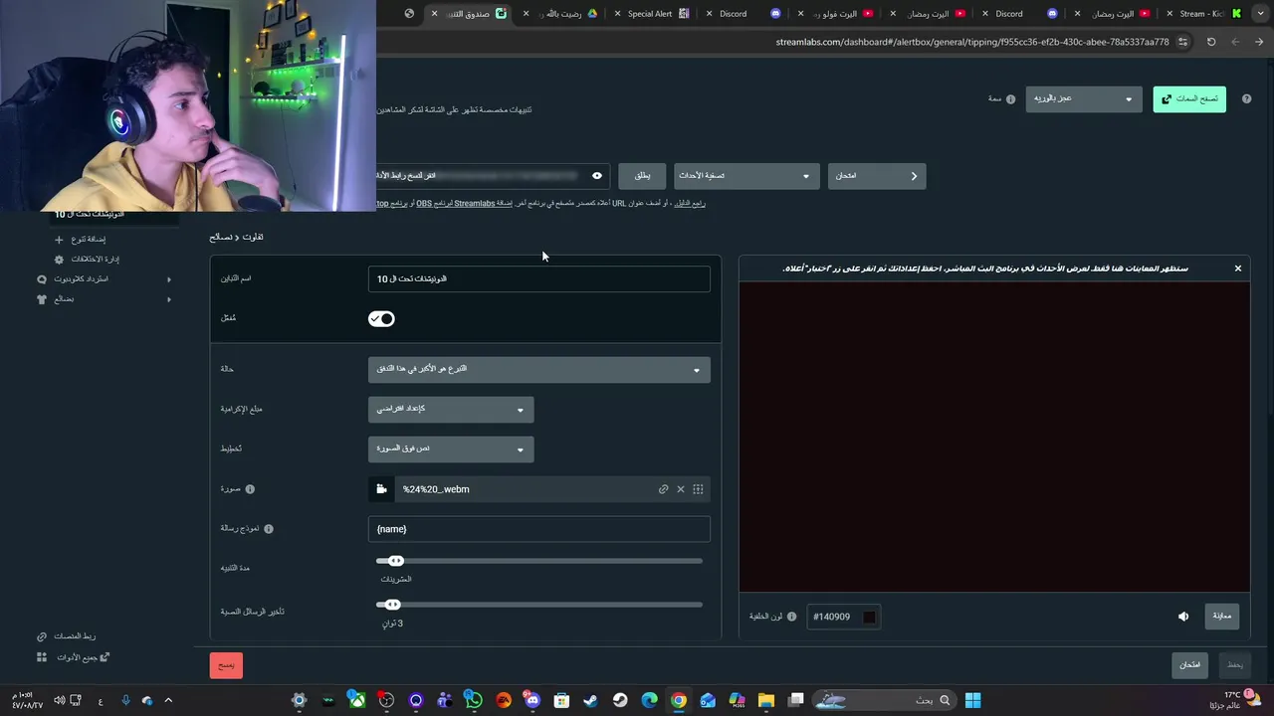
Task: Open the layout dropdown (text over image)
Action: (451, 449)
